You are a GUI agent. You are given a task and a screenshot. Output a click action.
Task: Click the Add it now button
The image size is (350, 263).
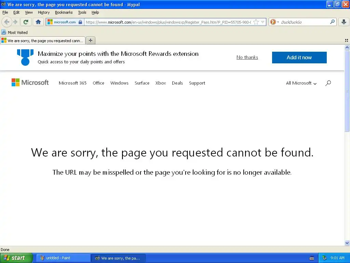pos(299,58)
